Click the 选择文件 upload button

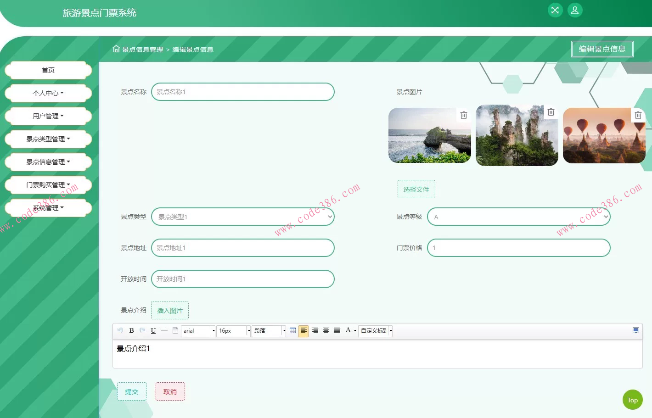416,189
